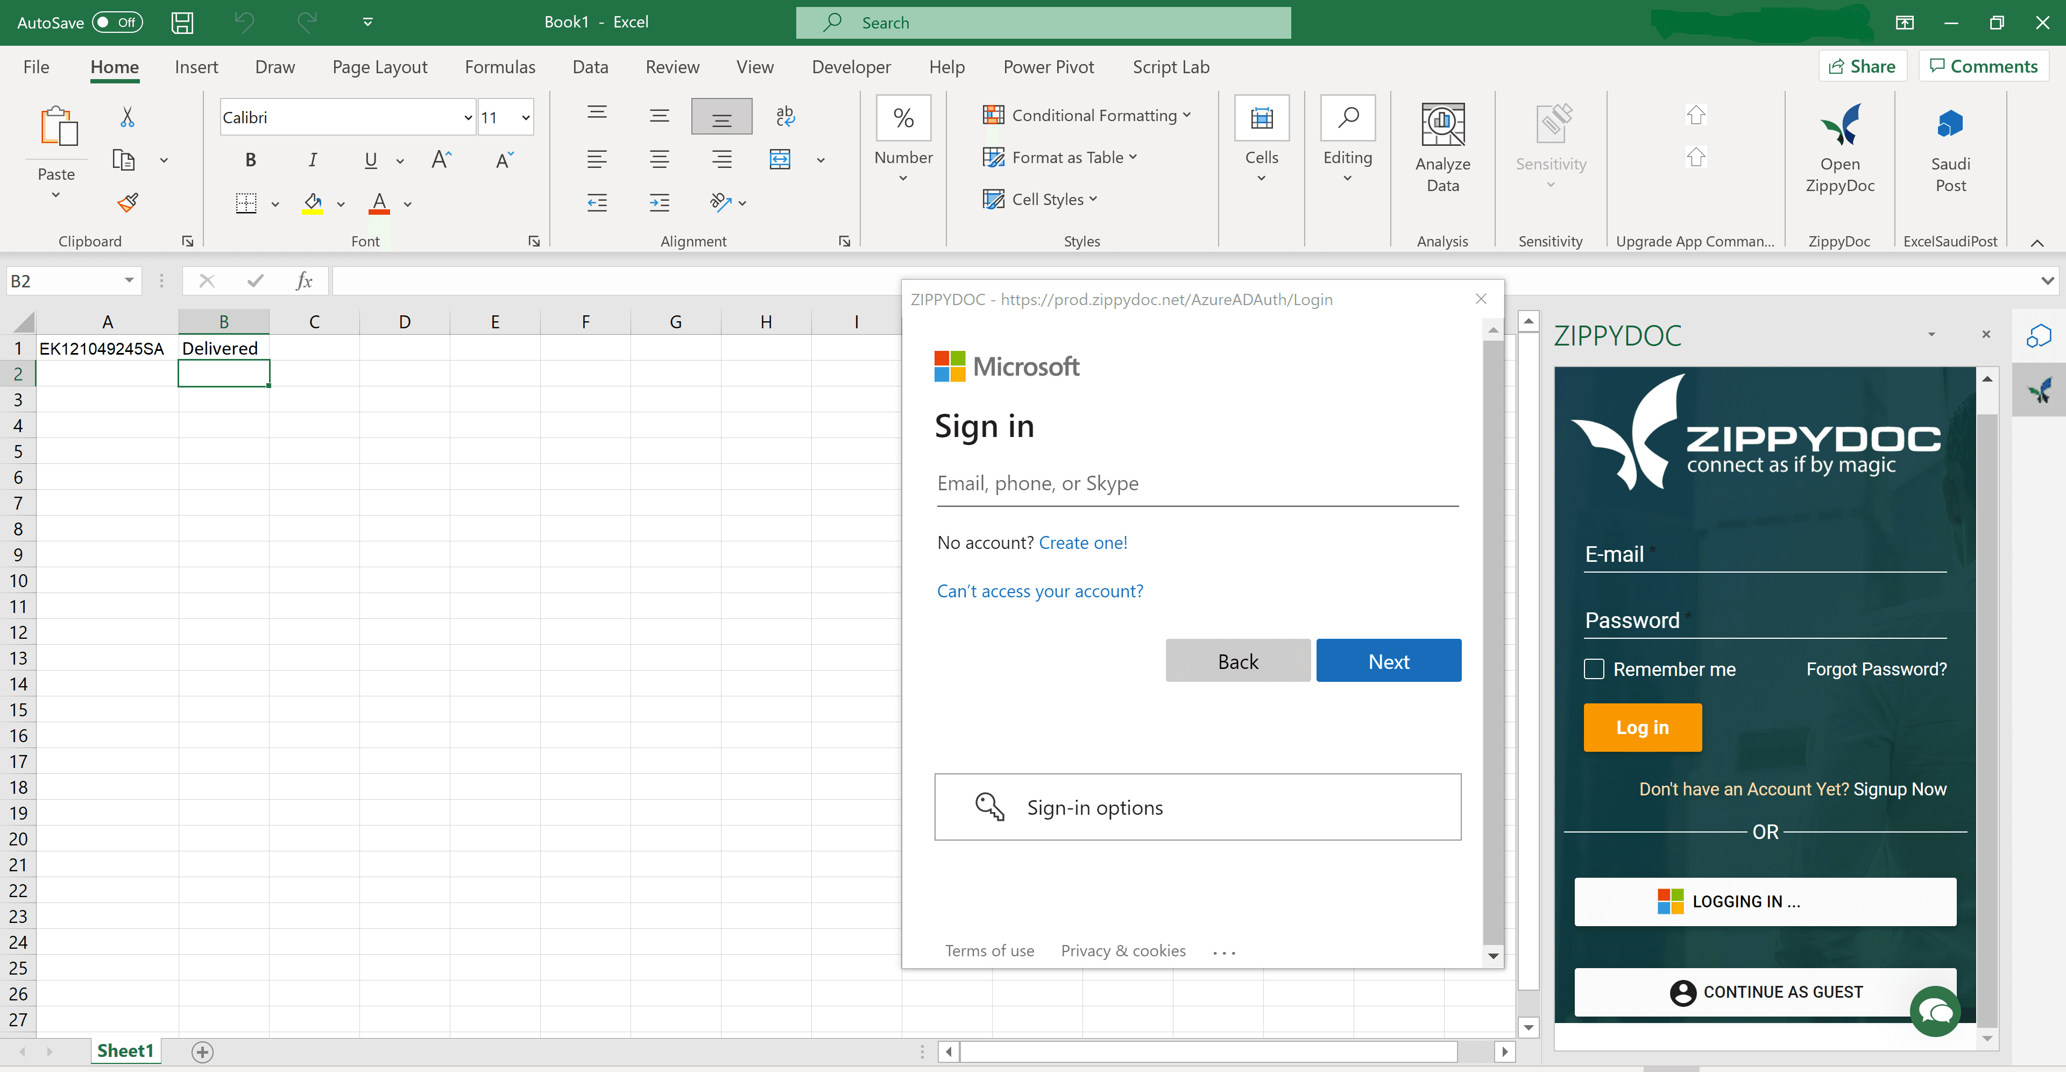
Task: Check the Remember me checkbox
Action: pos(1594,668)
